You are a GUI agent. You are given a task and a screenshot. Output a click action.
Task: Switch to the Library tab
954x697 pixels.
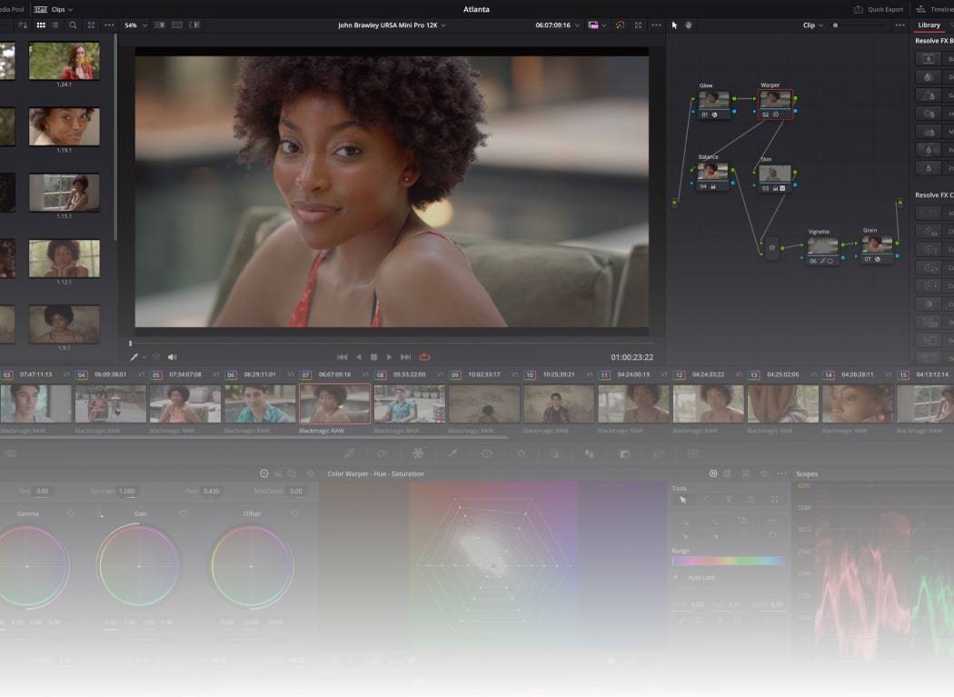tap(929, 25)
